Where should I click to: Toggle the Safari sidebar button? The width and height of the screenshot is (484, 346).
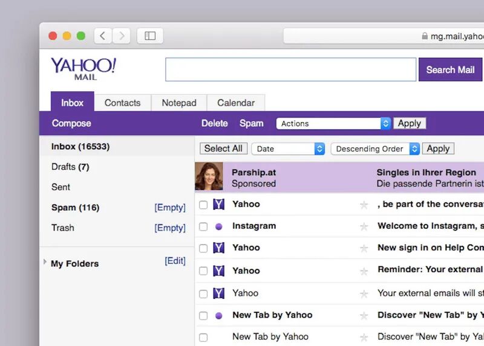click(x=150, y=36)
